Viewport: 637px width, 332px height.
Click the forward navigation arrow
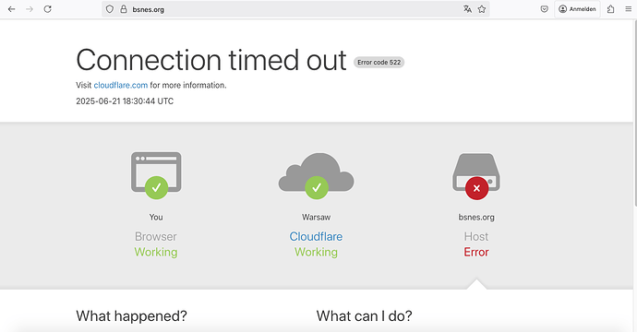(30, 9)
